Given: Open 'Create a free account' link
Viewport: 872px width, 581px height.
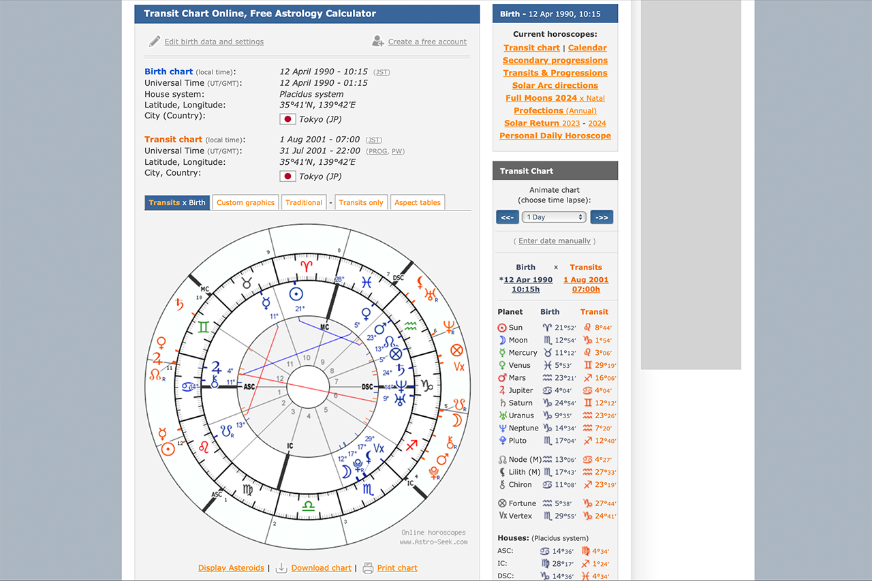Looking at the screenshot, I should coord(427,42).
